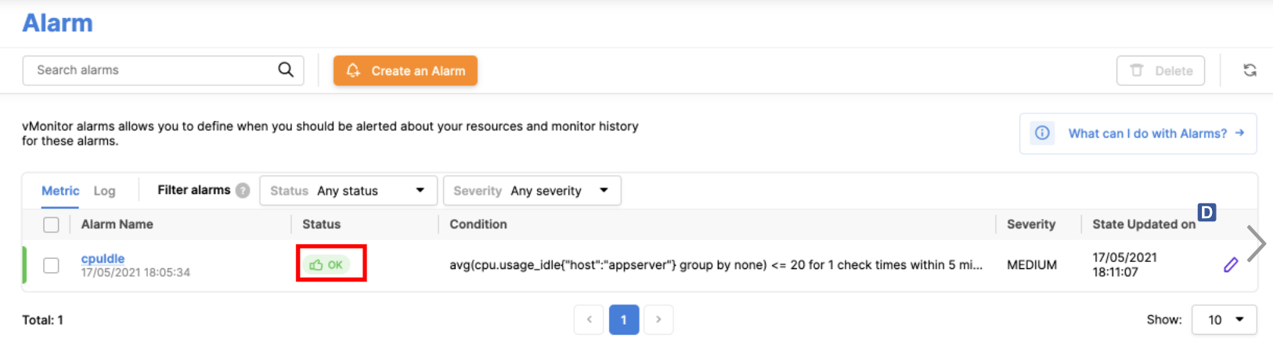
Task: Click the pencil edit icon for cpuIdle
Action: (1231, 265)
